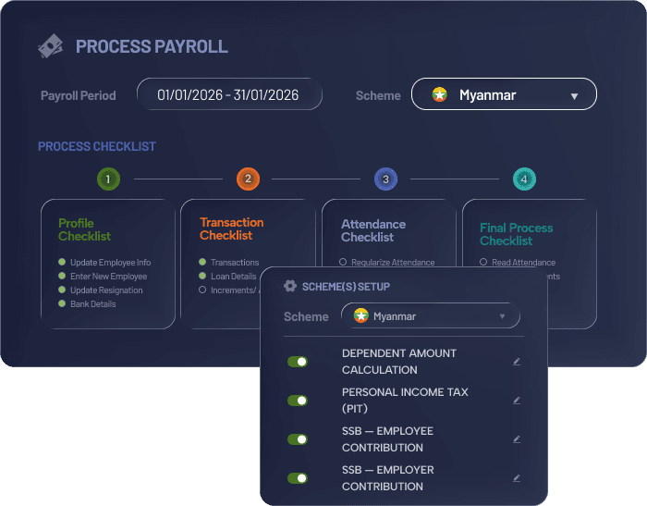Select step 1 green circle

pyautogui.click(x=108, y=179)
